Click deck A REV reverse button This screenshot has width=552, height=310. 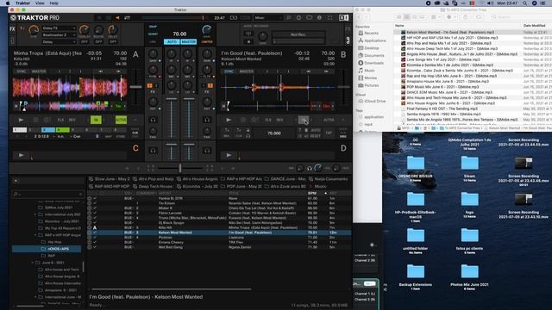click(72, 120)
